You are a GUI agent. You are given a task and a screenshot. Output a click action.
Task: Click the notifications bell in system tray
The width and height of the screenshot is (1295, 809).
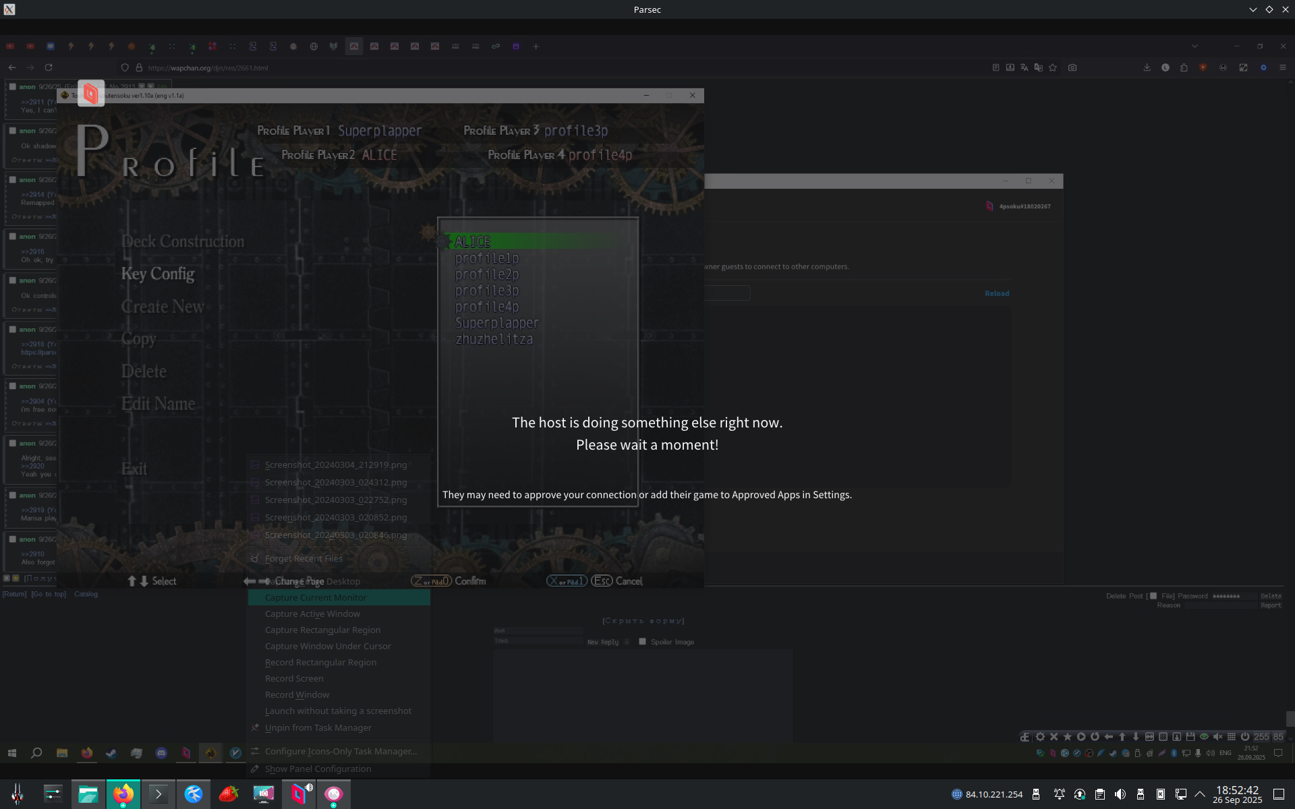tap(1059, 794)
